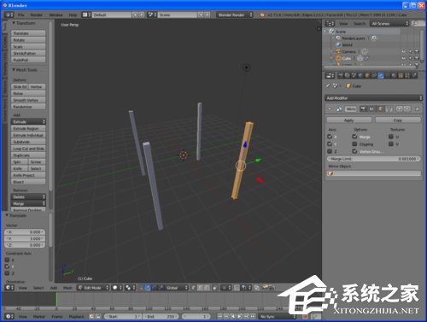Open the Extrude dropdown

pos(28,121)
